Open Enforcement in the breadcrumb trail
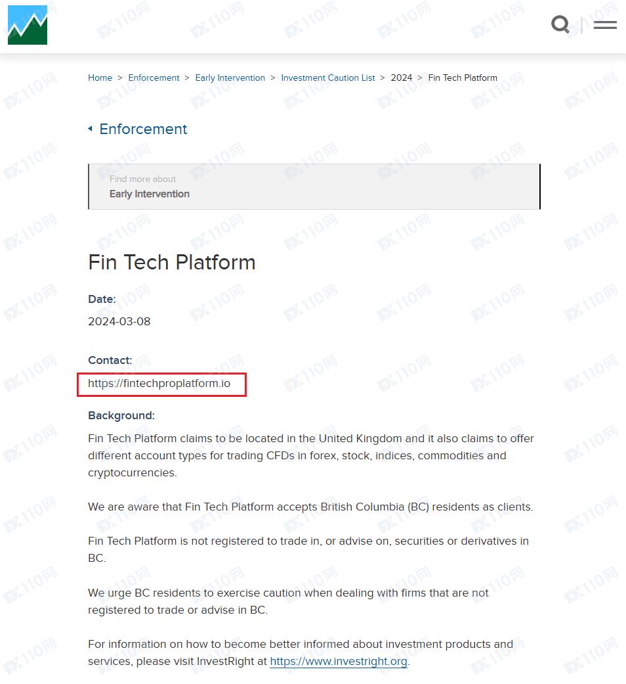The height and width of the screenshot is (684, 626). click(154, 78)
